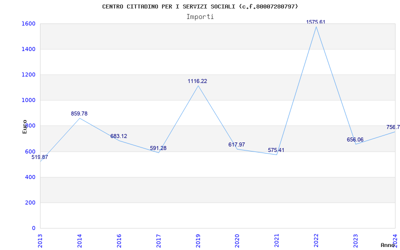This screenshot has width=400, height=250.
Task: Click the 2016 x-axis year label
Action: (119, 240)
